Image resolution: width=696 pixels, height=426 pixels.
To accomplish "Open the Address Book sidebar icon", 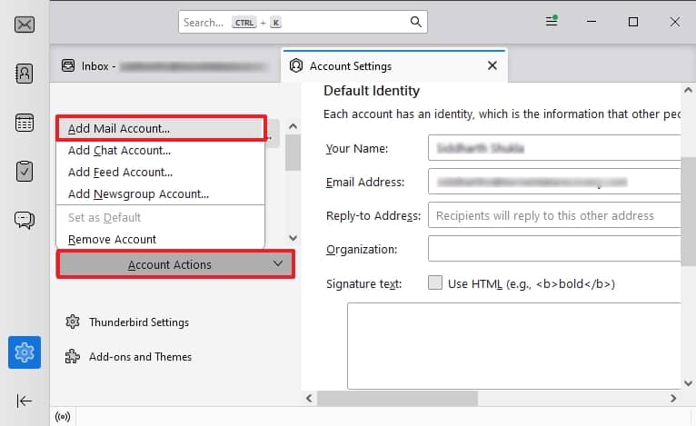I will click(x=25, y=74).
